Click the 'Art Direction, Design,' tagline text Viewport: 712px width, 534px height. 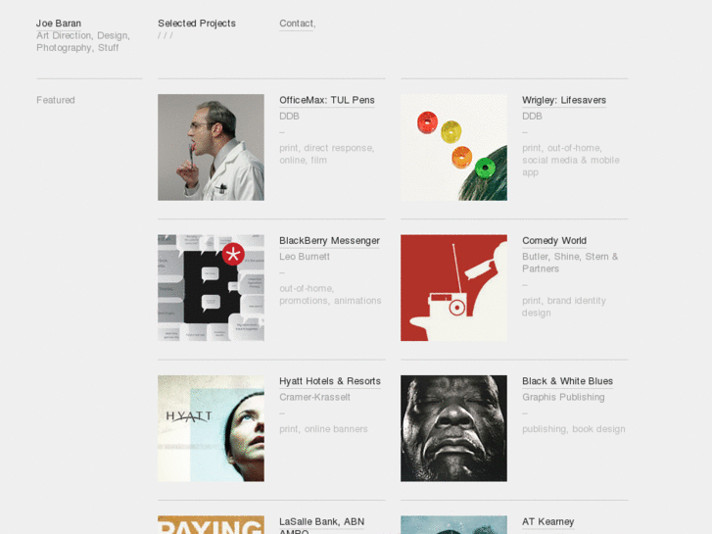click(83, 35)
